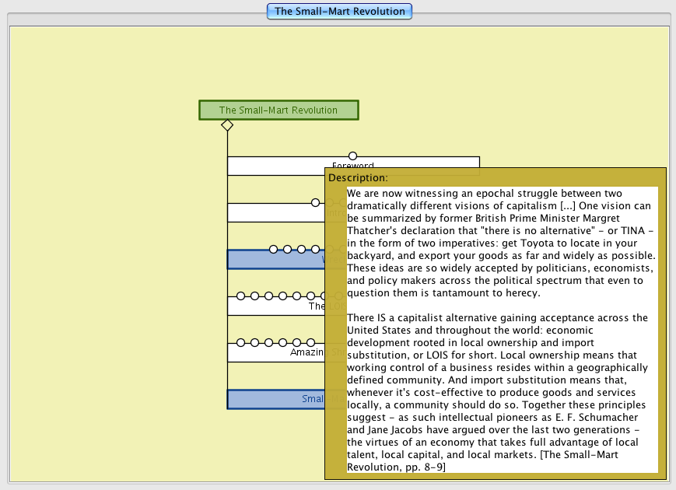
Task: Click the circle marker above the Foreword node
Action: [352, 156]
